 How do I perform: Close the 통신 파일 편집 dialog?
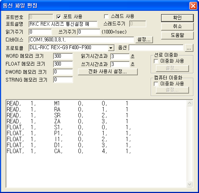point(193,6)
